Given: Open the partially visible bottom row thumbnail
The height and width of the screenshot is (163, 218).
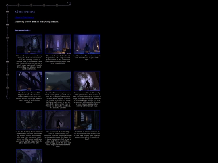Looking at the screenshot, I should pyautogui.click(x=29, y=156).
